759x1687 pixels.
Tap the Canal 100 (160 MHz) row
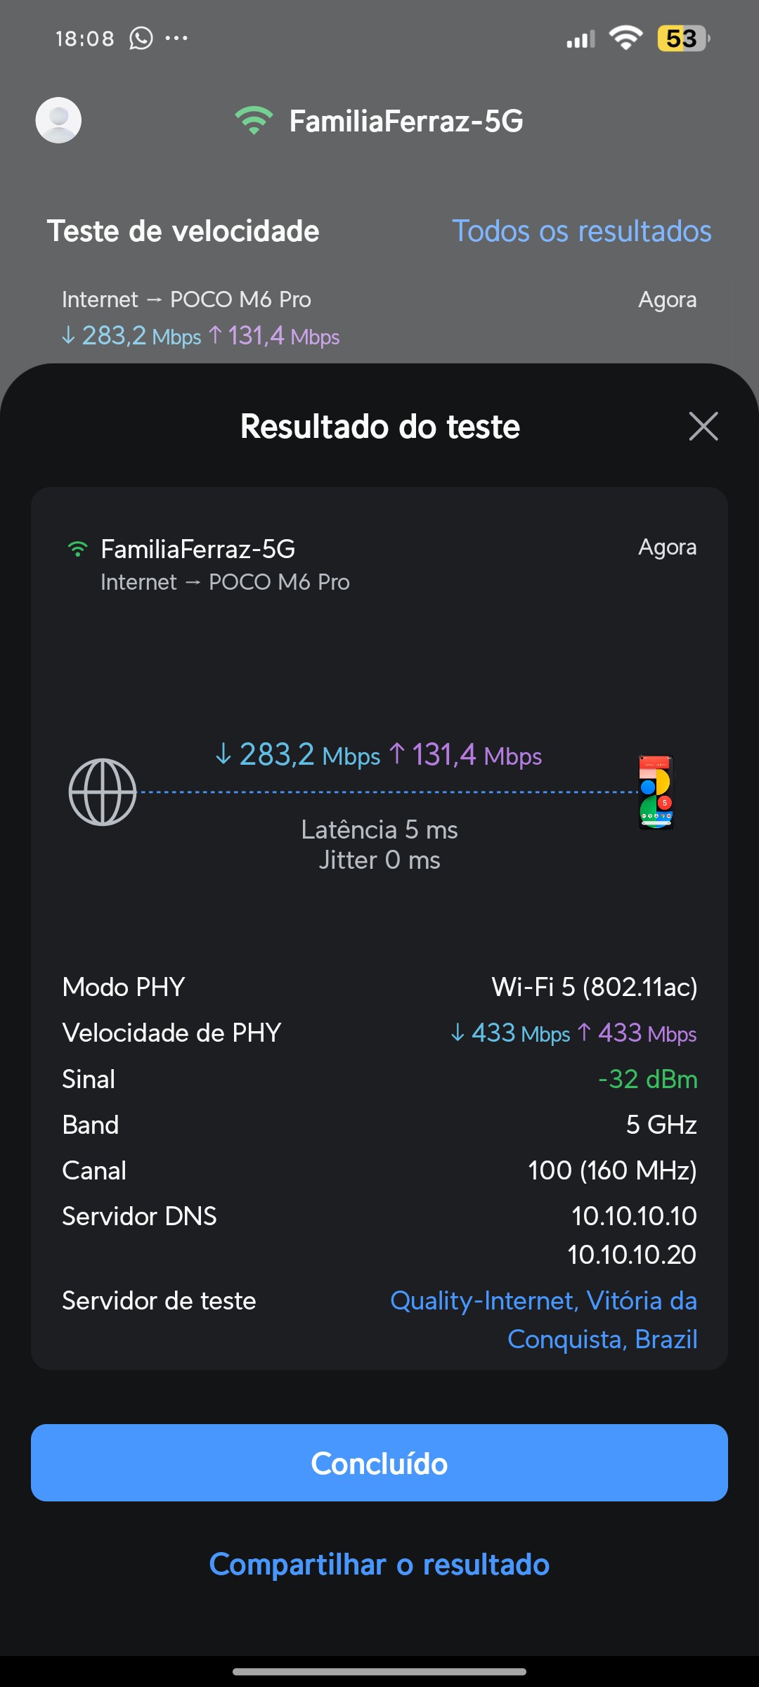click(379, 1170)
